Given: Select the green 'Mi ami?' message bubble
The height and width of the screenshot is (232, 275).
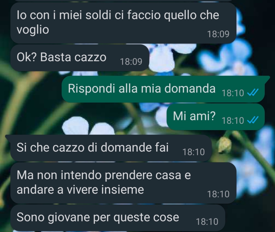Looking at the screenshot, I should 216,117.
